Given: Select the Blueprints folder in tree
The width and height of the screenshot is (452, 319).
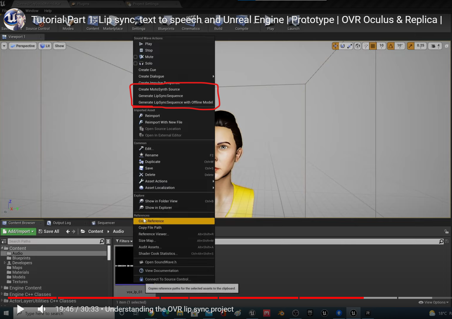Looking at the screenshot, I should 21,258.
